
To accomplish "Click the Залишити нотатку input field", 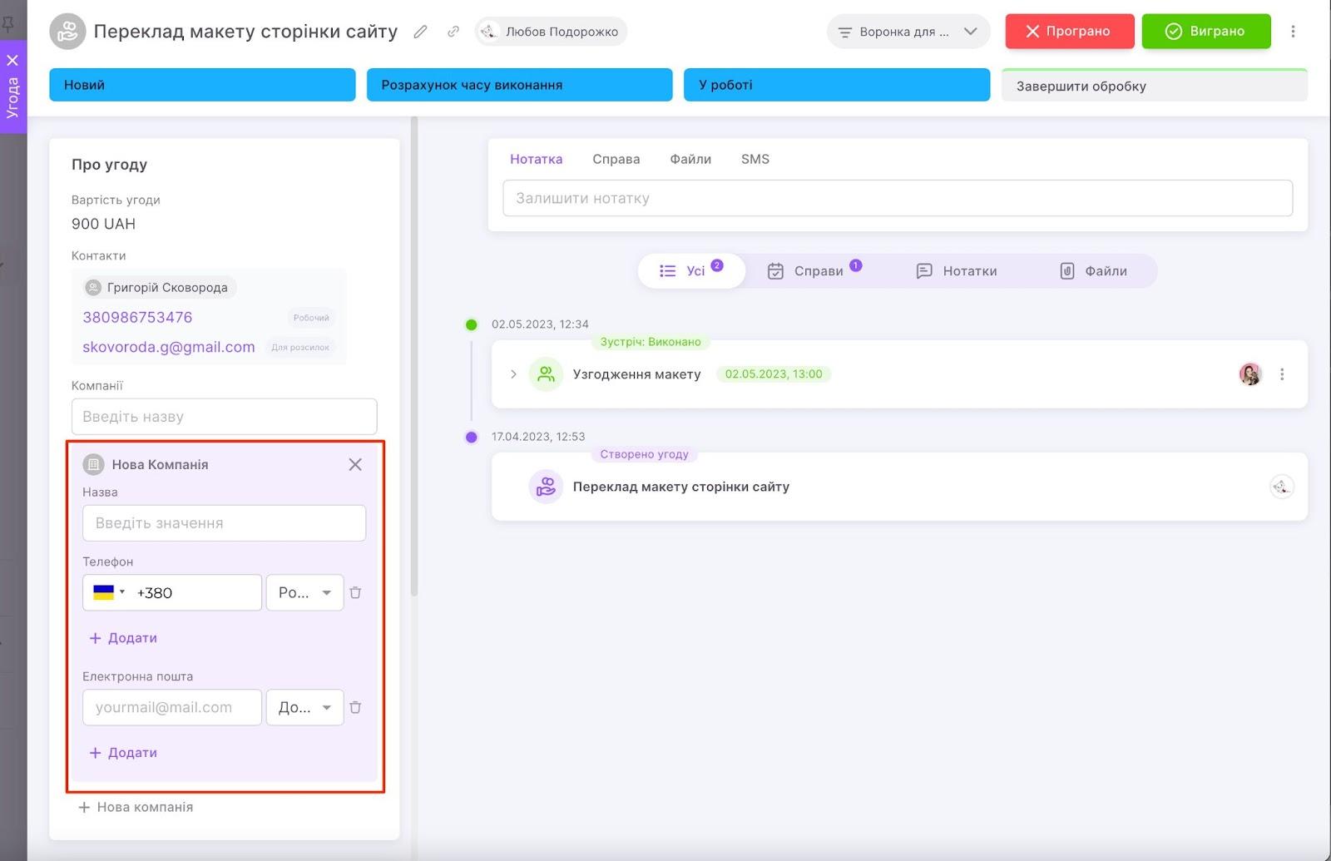I will click(897, 198).
